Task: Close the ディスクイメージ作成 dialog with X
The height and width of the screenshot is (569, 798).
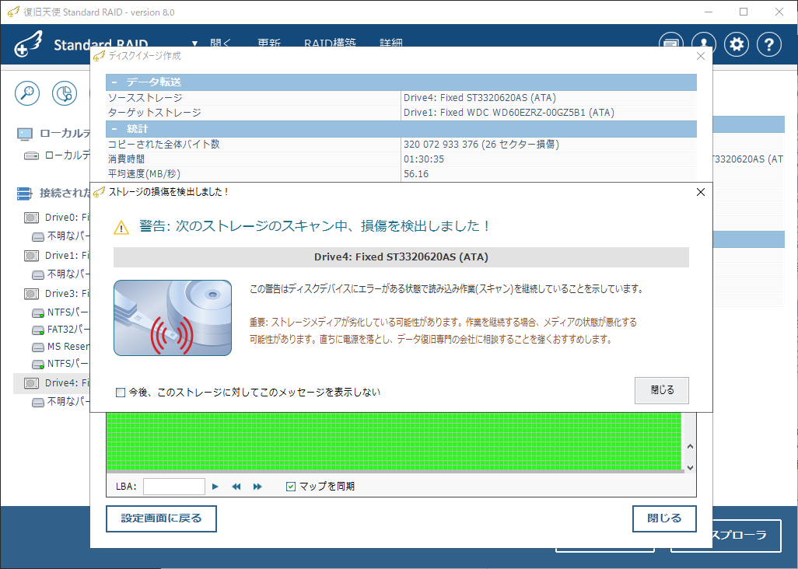Action: (x=701, y=56)
